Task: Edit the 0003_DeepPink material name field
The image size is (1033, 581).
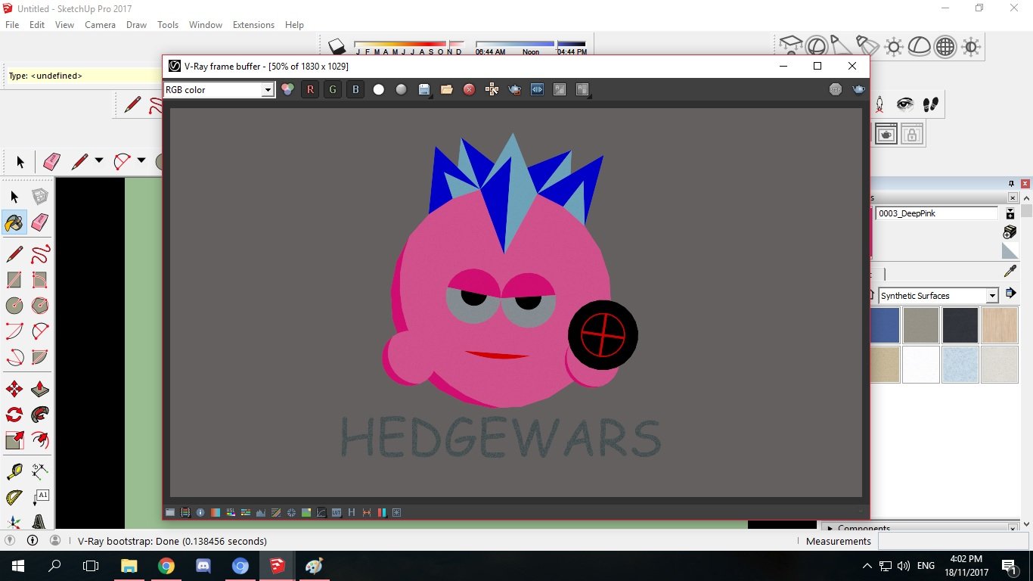Action: coord(937,213)
